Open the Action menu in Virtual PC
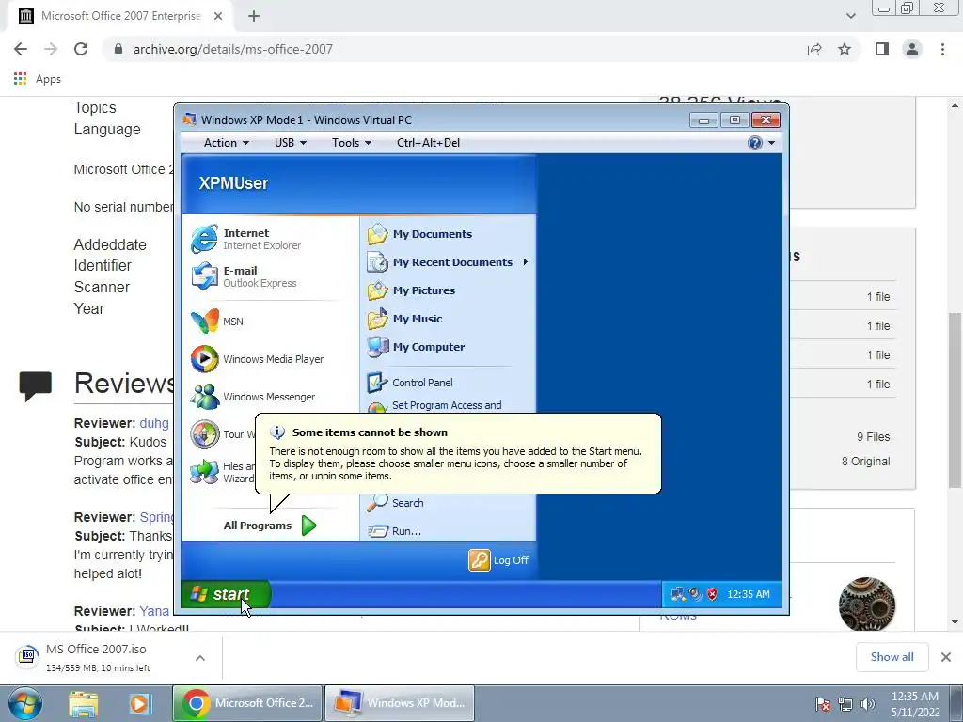963x722 pixels. coord(226,143)
